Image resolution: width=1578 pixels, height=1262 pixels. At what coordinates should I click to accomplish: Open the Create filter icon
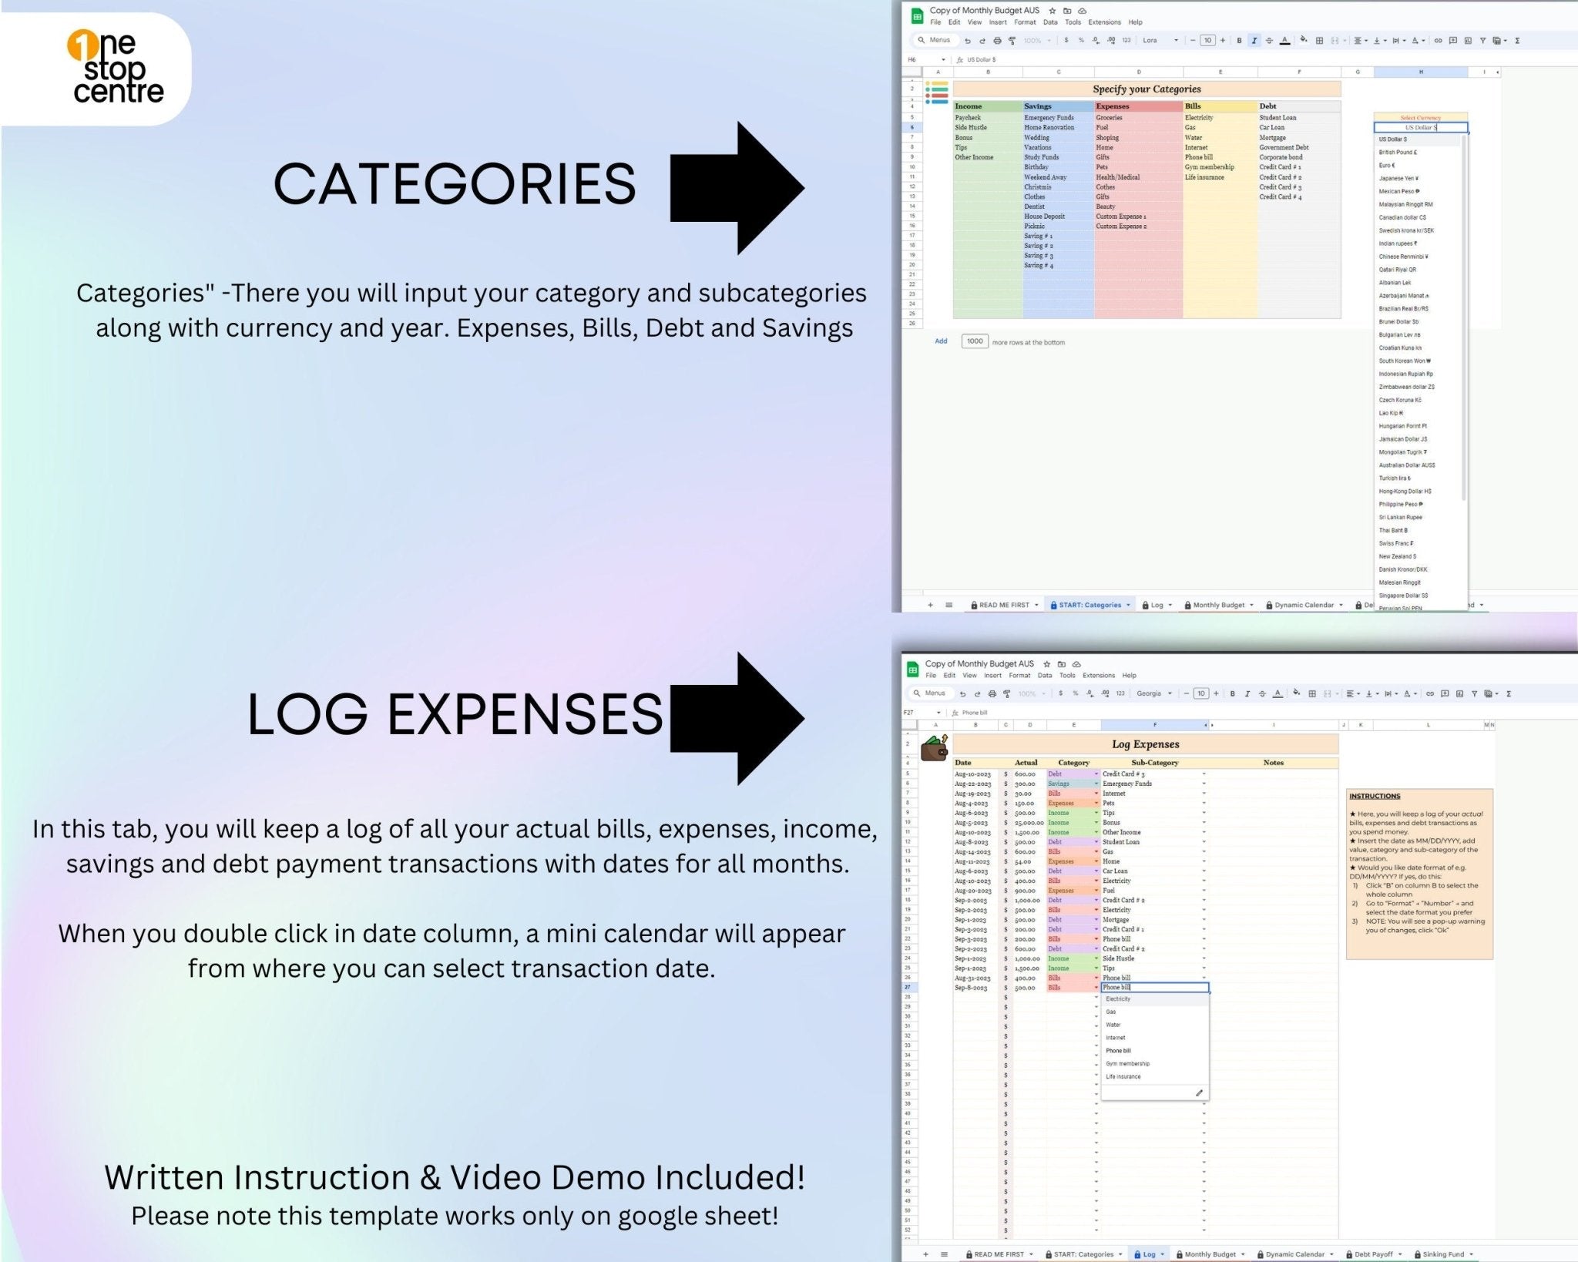[x=1482, y=40]
